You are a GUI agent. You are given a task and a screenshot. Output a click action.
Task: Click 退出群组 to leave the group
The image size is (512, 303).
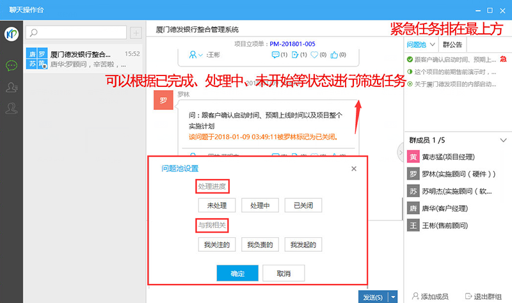[483, 297]
